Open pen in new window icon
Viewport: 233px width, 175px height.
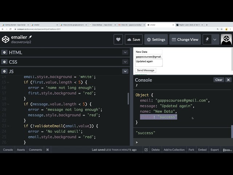[x=146, y=150]
